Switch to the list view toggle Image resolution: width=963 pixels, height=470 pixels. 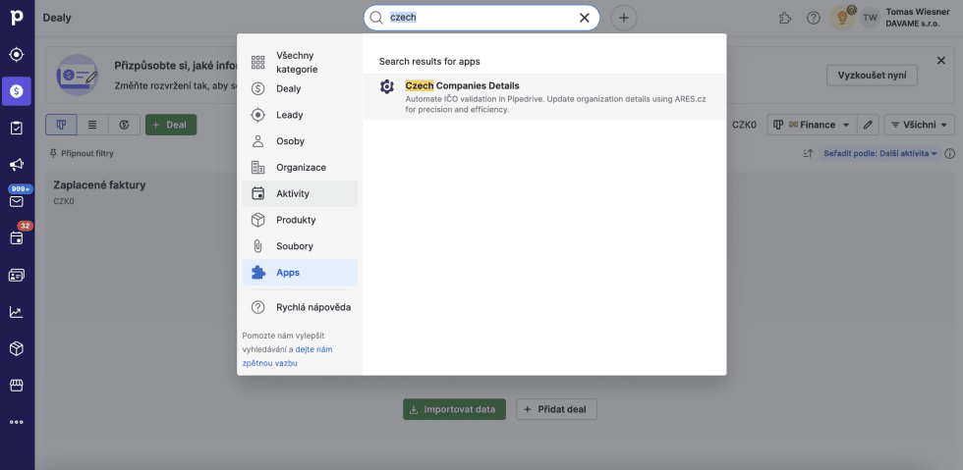click(x=92, y=125)
